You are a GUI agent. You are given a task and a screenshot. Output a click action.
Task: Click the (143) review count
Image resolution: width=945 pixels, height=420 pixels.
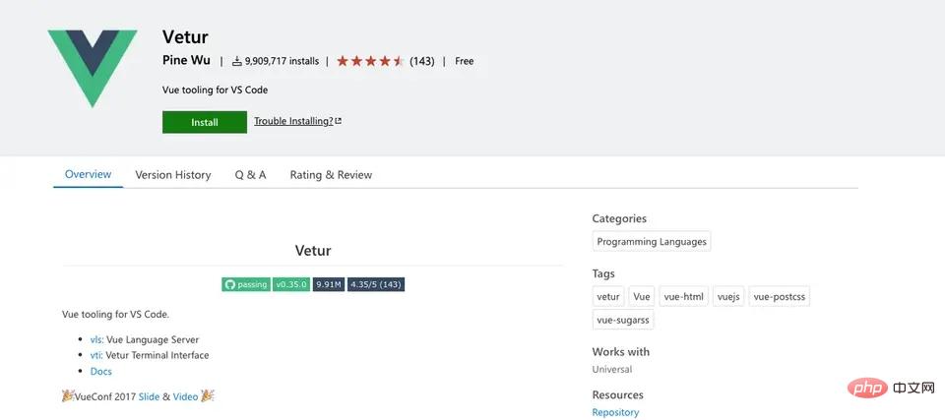[x=422, y=61]
